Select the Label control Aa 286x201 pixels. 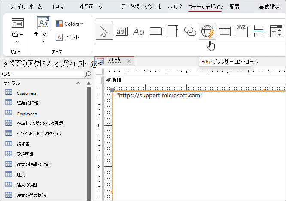click(139, 31)
